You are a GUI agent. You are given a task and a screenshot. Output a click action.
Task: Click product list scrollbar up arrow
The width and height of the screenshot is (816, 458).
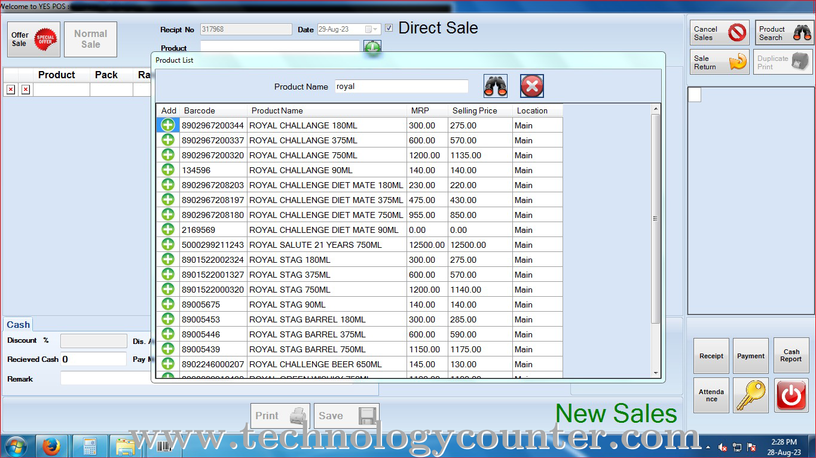656,109
